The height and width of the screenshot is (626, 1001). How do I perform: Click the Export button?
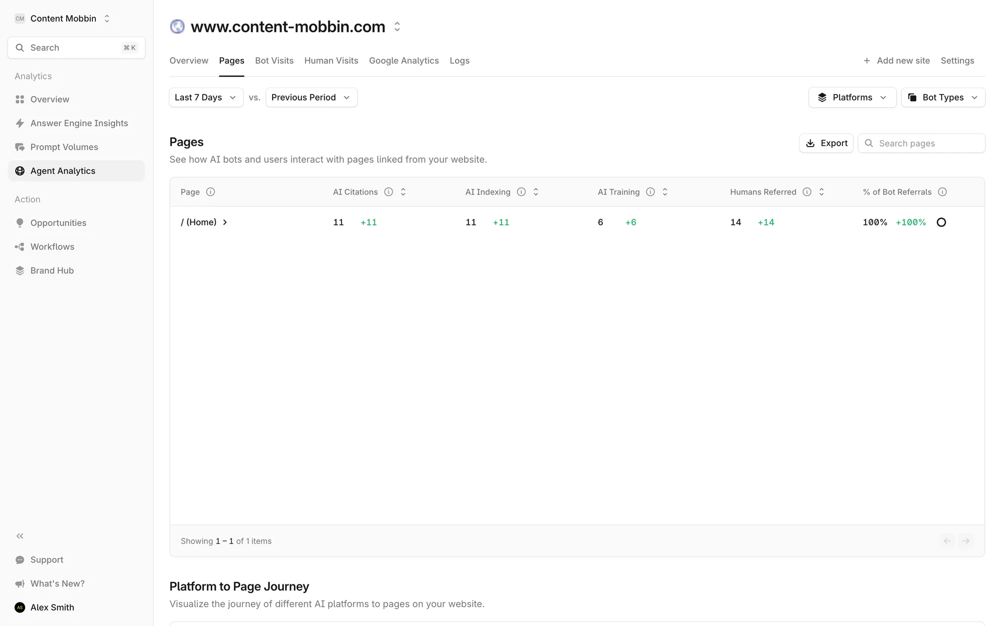(x=826, y=143)
